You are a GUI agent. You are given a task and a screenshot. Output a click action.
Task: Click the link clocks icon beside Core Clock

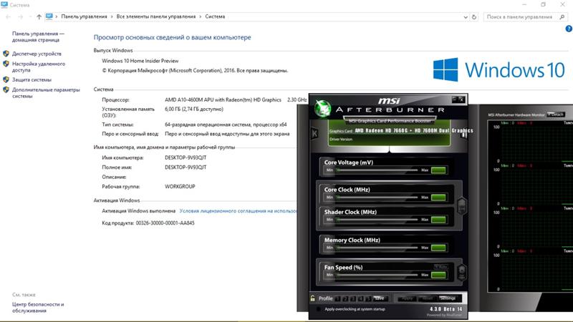(462, 206)
